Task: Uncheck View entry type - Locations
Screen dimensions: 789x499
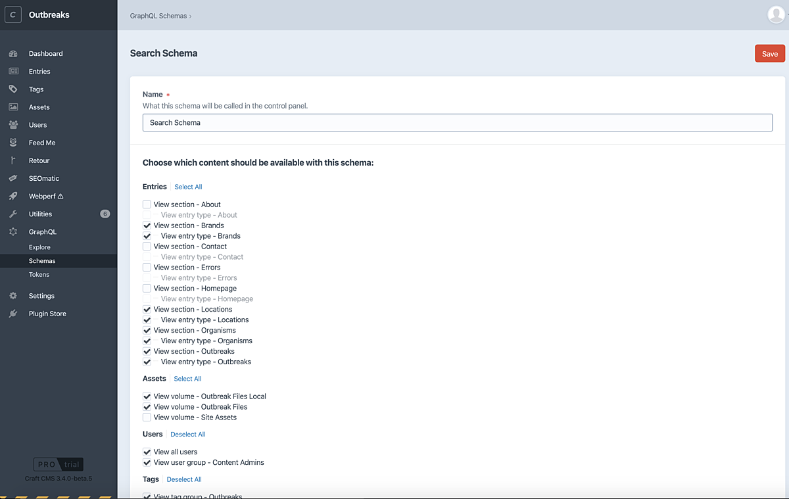Action: point(147,320)
